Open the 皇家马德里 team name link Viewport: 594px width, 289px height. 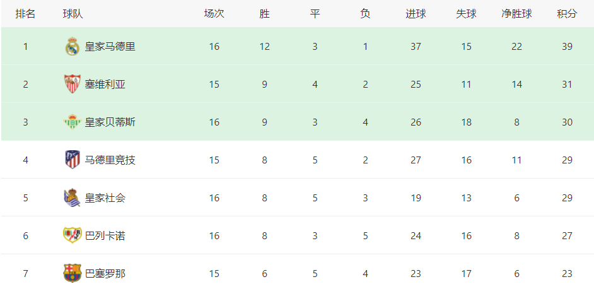pos(110,47)
